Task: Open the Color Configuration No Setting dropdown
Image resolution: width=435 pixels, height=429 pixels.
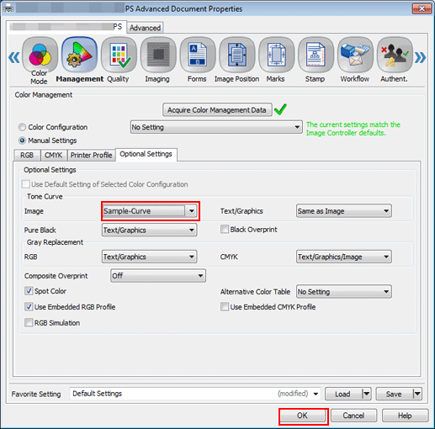Action: click(216, 127)
